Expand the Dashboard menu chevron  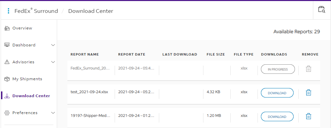pos(53,45)
